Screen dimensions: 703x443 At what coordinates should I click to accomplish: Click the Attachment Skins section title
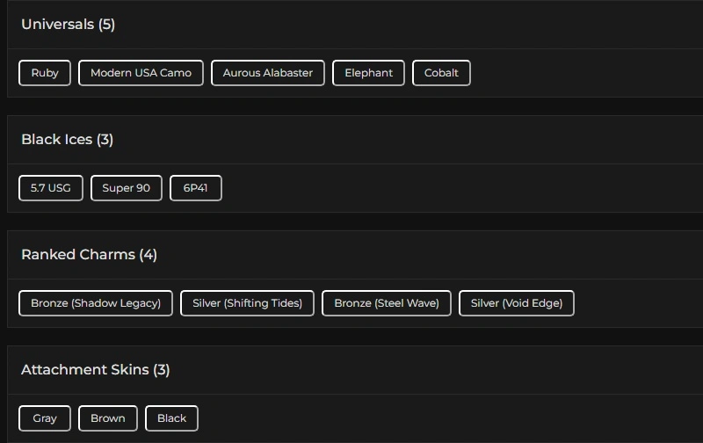coord(85,370)
